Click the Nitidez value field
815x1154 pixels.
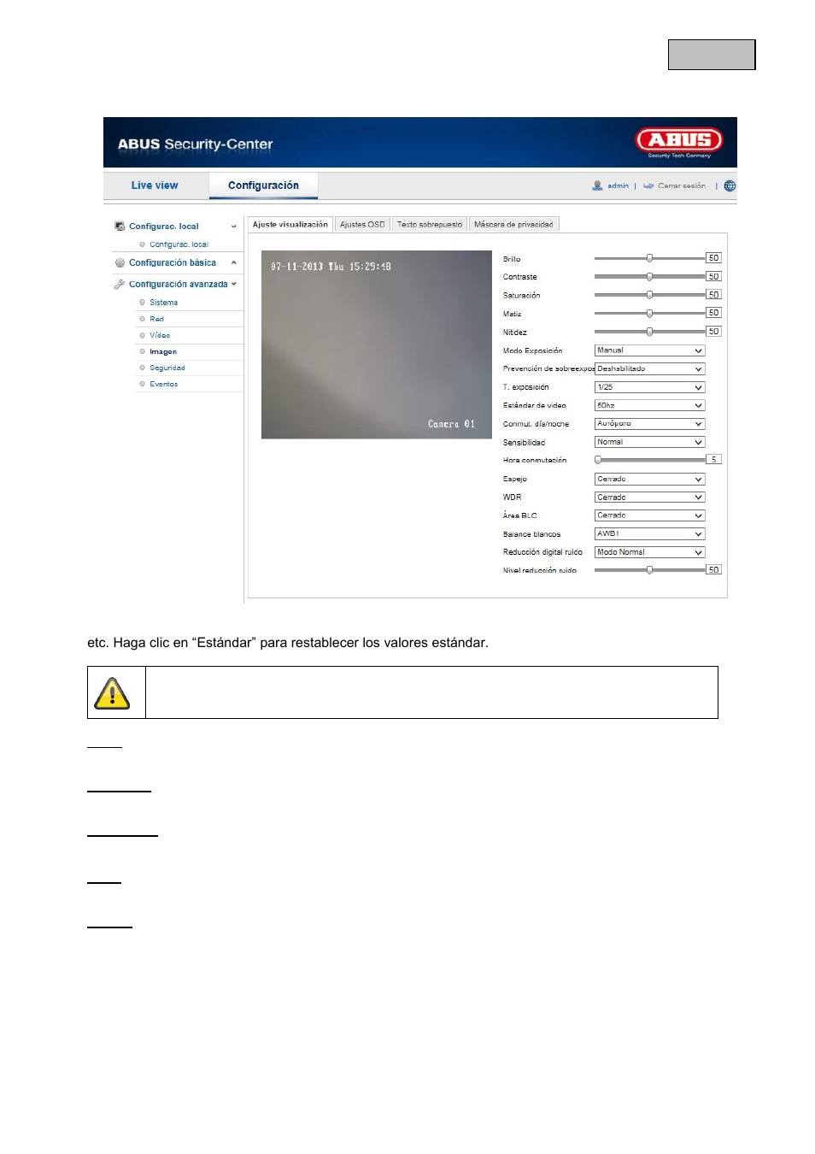pos(713,332)
